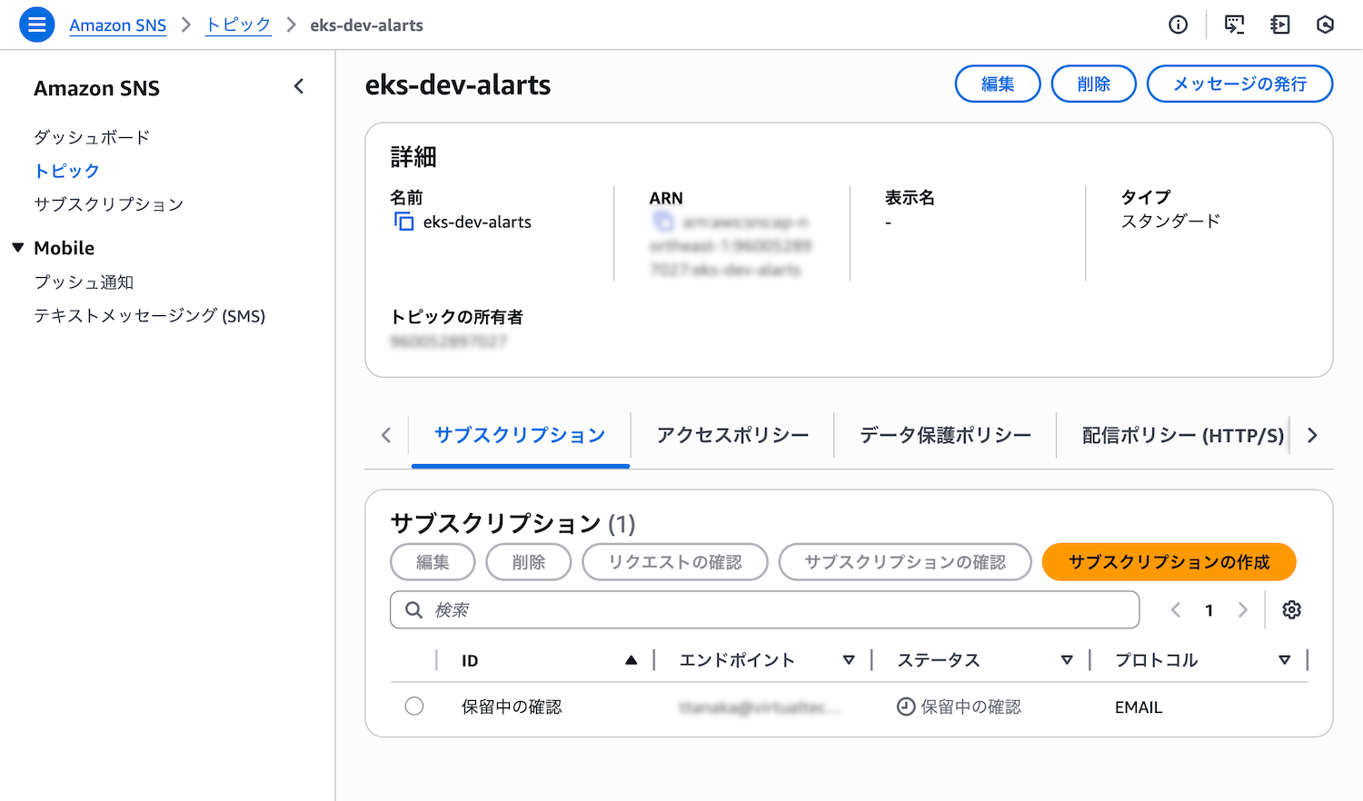
Task: Click the subscription 編集 button
Action: 433,562
